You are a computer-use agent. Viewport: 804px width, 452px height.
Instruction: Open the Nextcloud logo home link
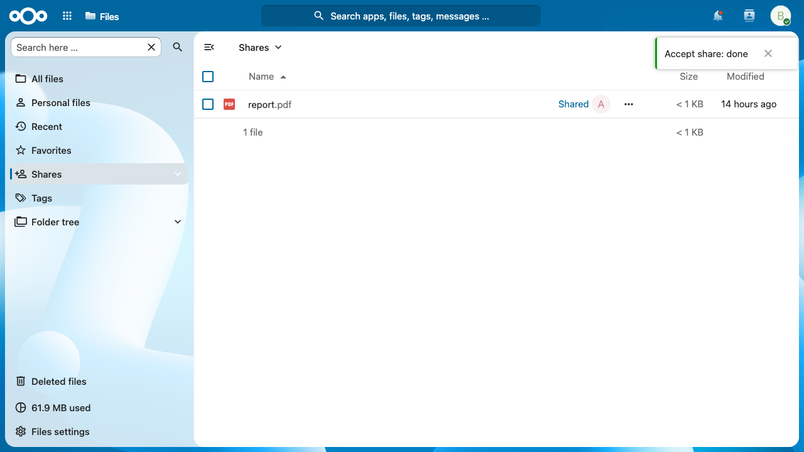tap(28, 16)
